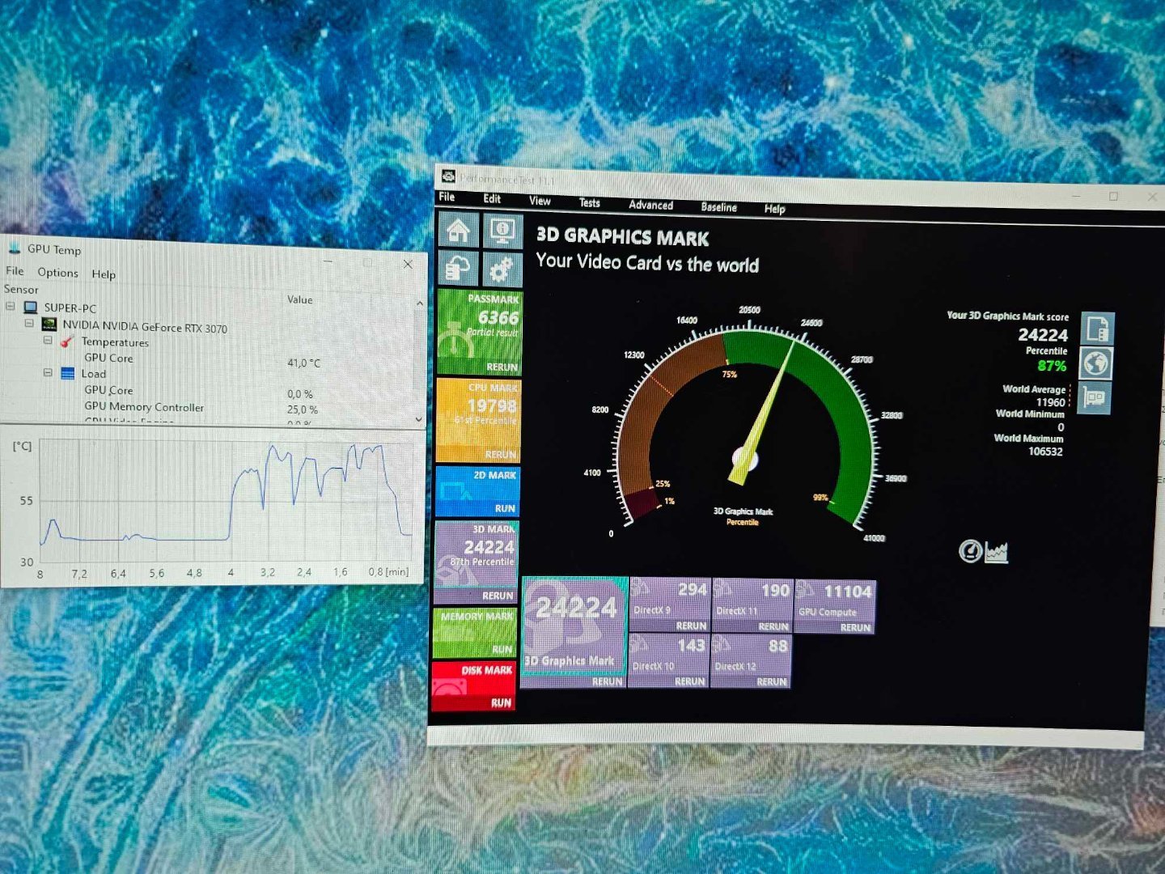This screenshot has width=1165, height=874.
Task: Open Tests menu in PerformanceTest
Action: click(589, 203)
